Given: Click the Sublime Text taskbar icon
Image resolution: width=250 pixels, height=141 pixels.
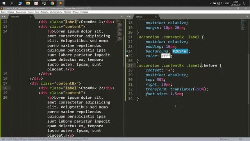Looking at the screenshot, I should point(60,3).
